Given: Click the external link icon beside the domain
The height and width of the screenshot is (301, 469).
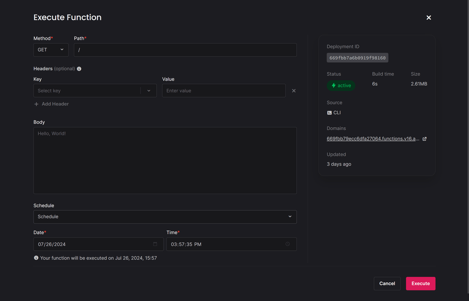Looking at the screenshot, I should click(425, 139).
